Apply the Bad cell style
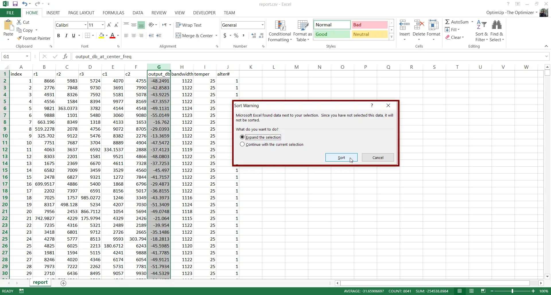Screen dimensions: 551x295 click(x=370, y=25)
